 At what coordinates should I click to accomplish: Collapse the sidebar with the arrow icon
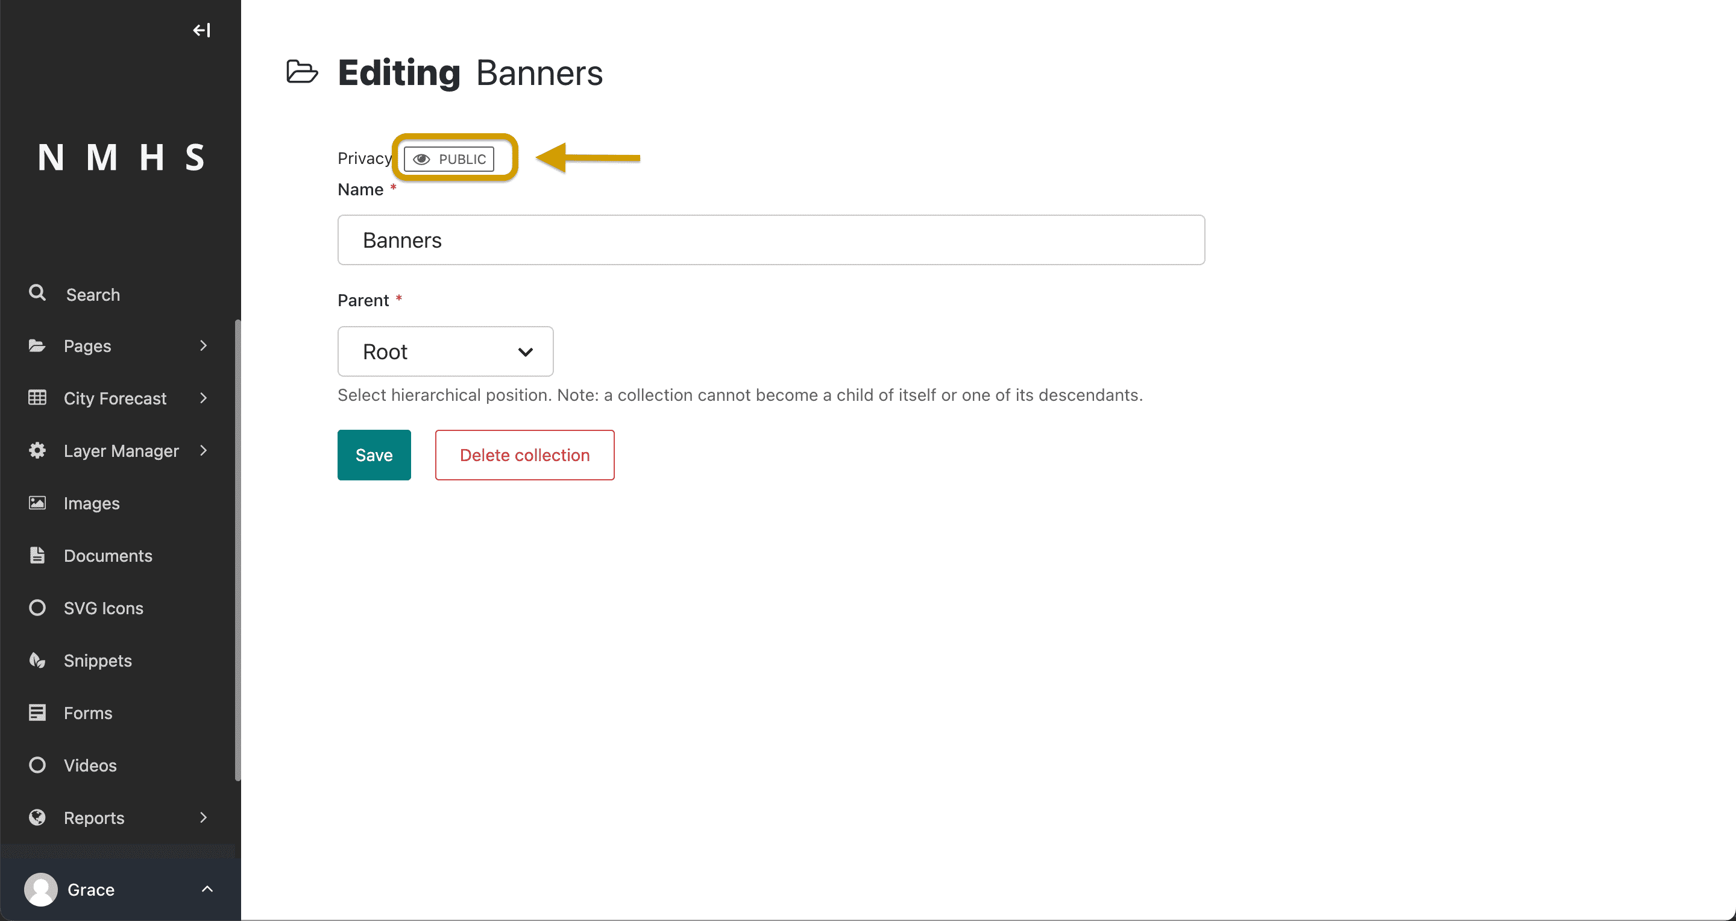[x=201, y=30]
